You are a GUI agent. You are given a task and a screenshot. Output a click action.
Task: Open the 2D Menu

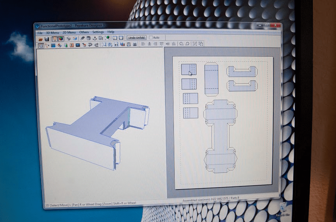(69, 32)
